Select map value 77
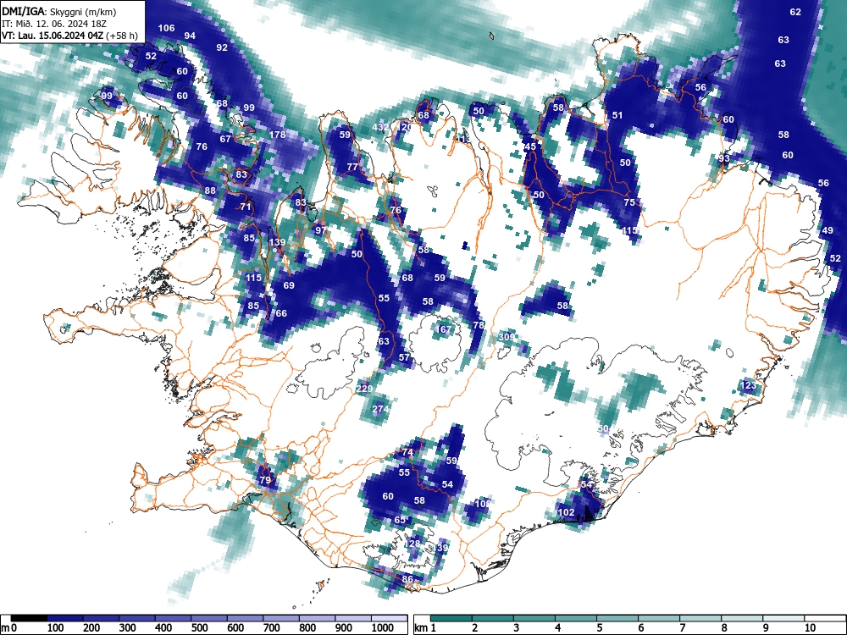847x635 pixels. (x=352, y=167)
